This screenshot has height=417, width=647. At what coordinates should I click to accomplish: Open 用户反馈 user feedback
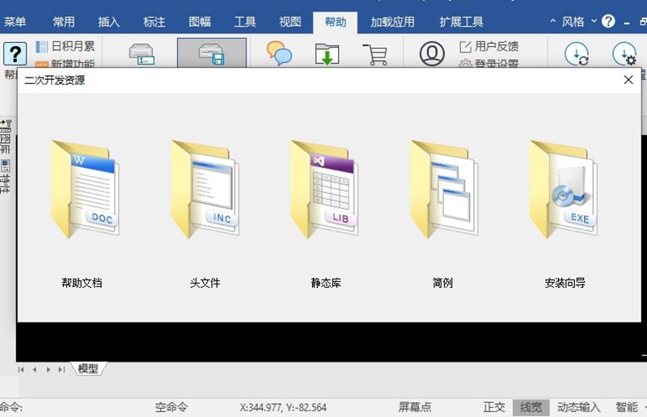click(x=489, y=46)
